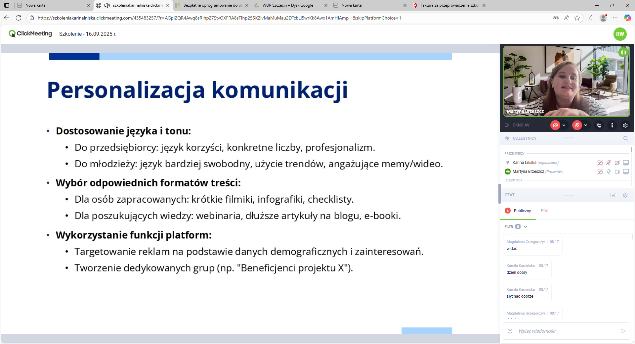Send the chat message arrow
Image resolution: width=635 pixels, height=344 pixels.
click(x=623, y=331)
